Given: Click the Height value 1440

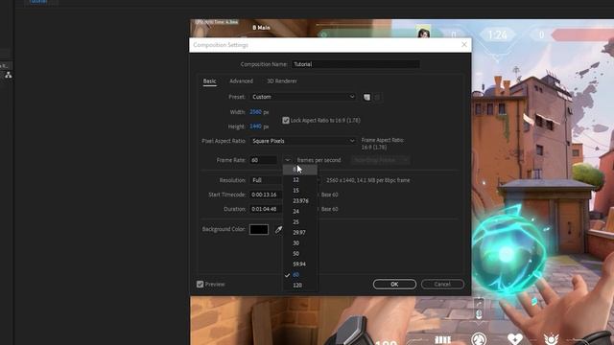Looking at the screenshot, I should click(255, 126).
